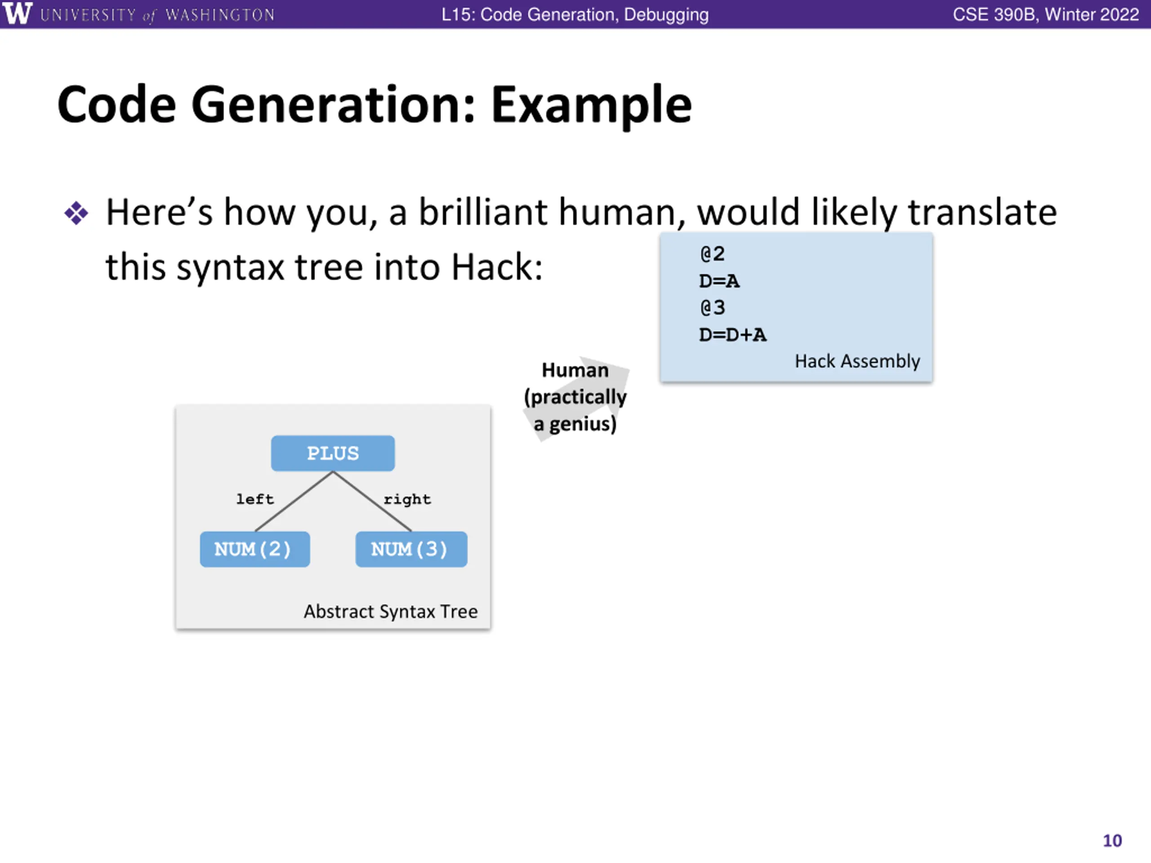Viewport: 1151px width, 863px height.
Task: Click the 'D=D+A' assembly line
Action: (733, 334)
